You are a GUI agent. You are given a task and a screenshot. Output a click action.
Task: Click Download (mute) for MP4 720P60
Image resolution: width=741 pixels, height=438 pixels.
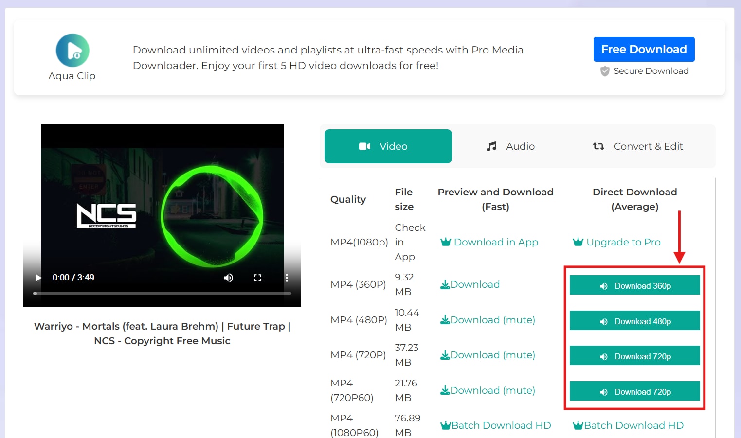[x=488, y=390]
